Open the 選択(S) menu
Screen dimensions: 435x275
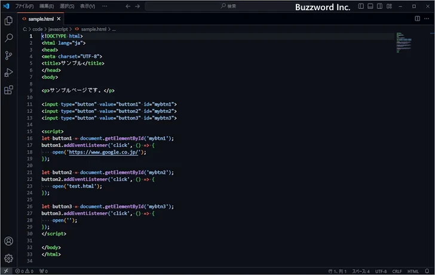click(x=67, y=6)
